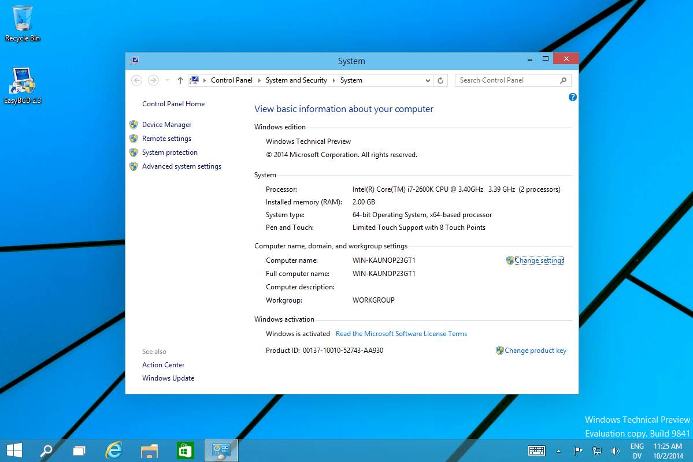693x462 pixels.
Task: Click the network icon in tray
Action: click(596, 450)
